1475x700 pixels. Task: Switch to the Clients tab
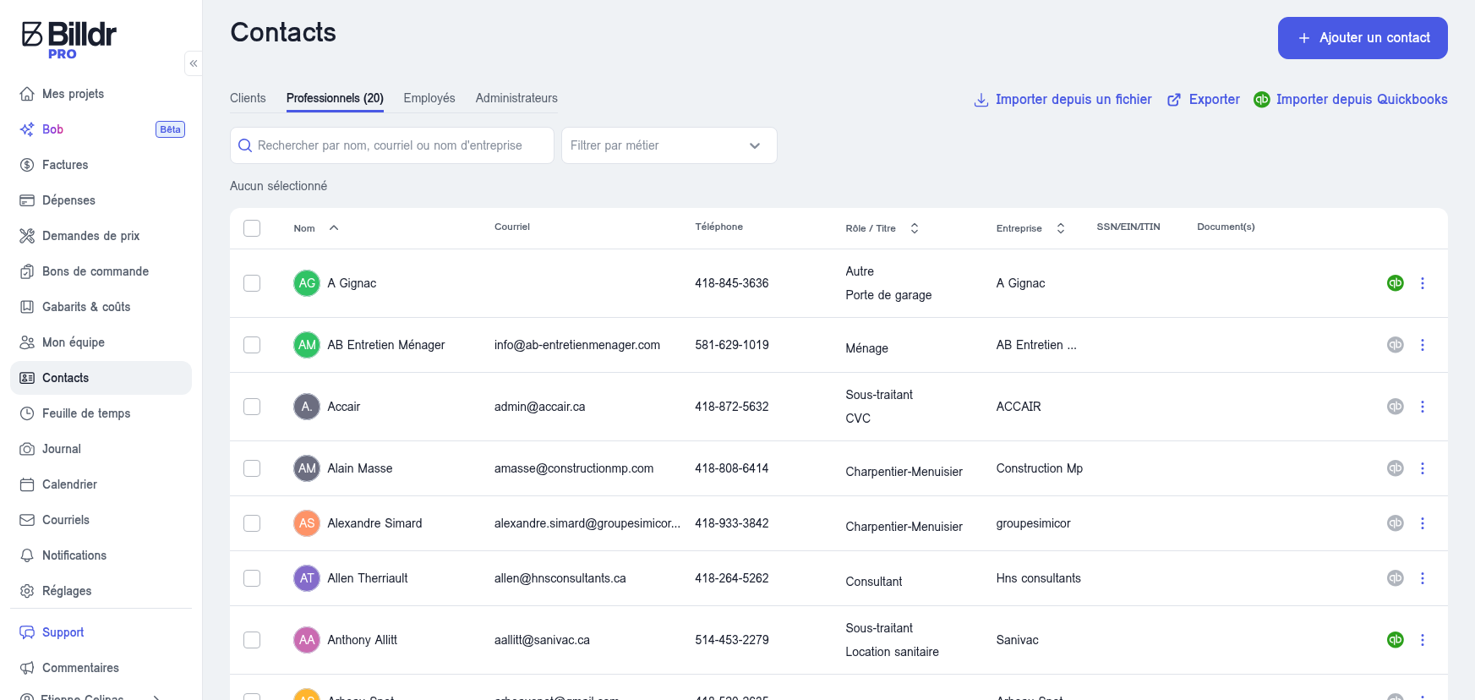click(248, 98)
